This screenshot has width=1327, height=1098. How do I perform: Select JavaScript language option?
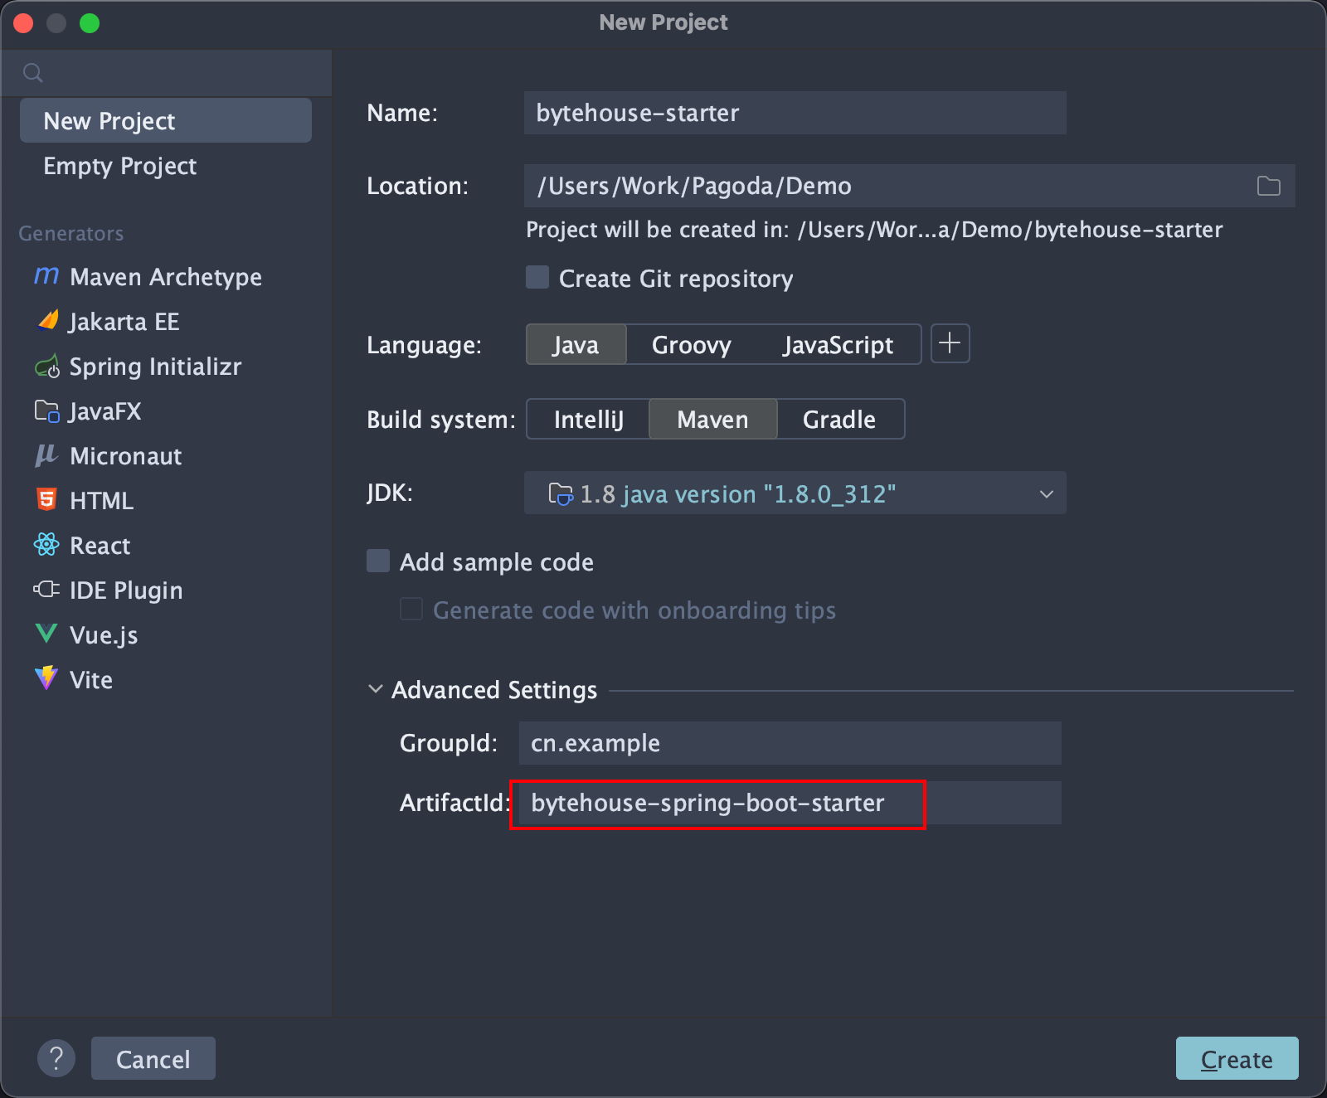pyautogui.click(x=838, y=344)
